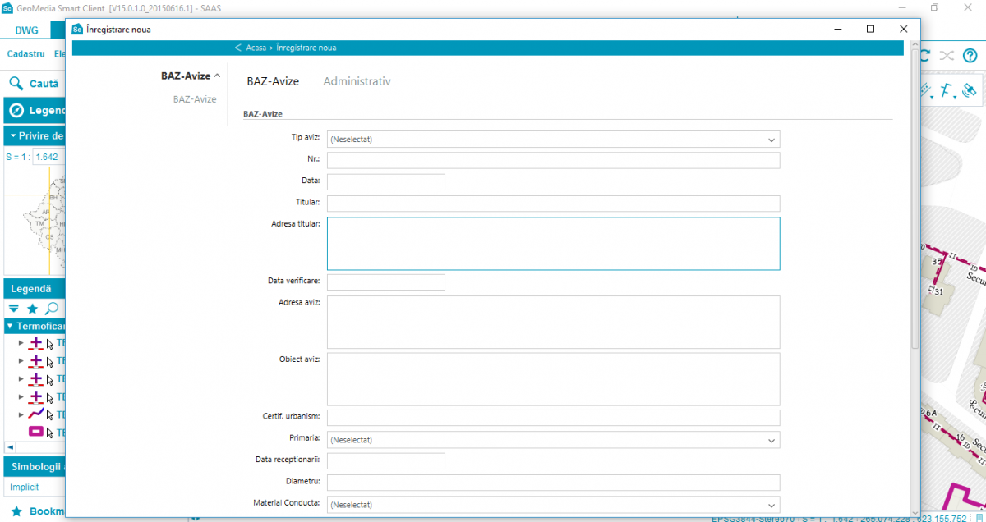The image size is (986, 522).
Task: Click the Bookmark star icon at bottom left
Action: tap(16, 511)
